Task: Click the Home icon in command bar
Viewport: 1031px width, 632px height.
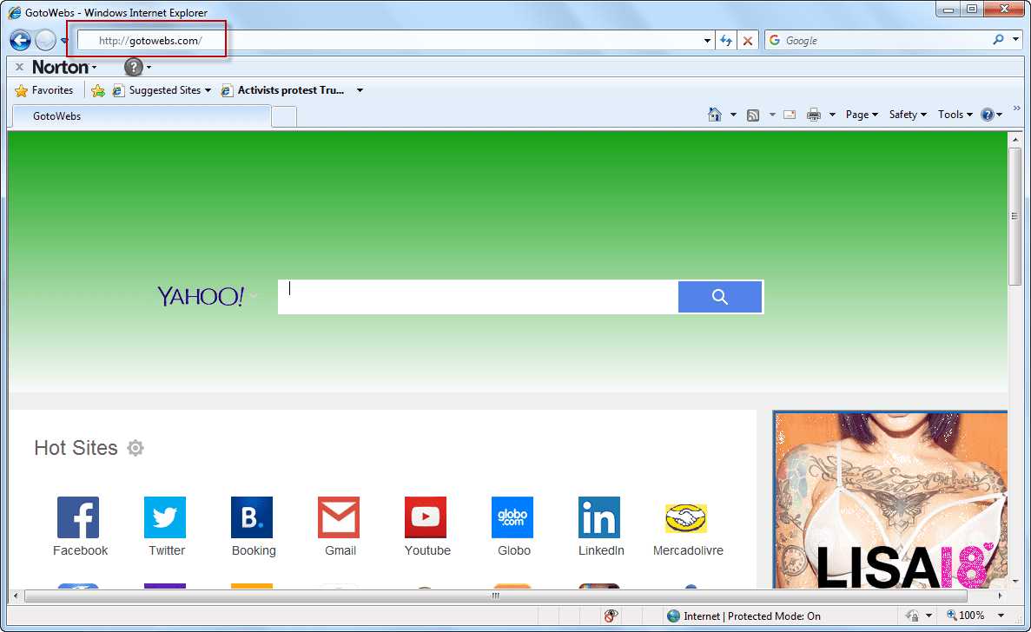Action: pos(715,115)
